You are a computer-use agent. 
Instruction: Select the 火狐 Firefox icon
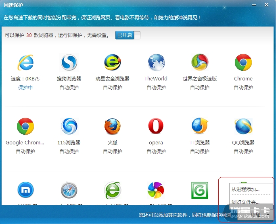(113, 126)
